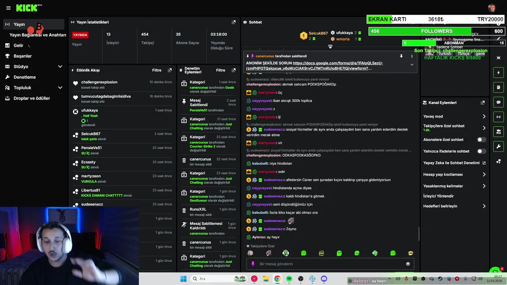The width and height of the screenshot is (507, 285).
Task: Pop out the Etkinlik Akışı panel
Action: pyautogui.click(x=170, y=70)
